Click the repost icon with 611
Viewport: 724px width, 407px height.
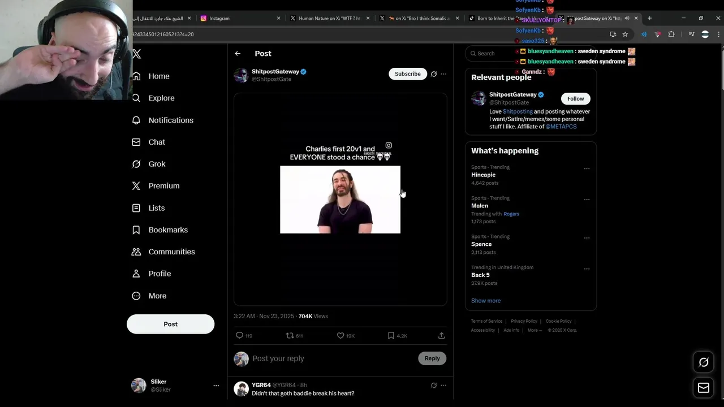(290, 336)
